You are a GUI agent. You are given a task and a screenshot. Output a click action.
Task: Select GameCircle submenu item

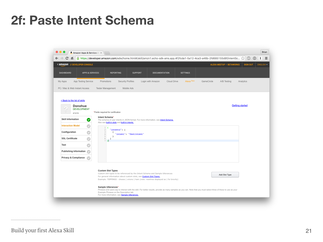click(x=207, y=82)
